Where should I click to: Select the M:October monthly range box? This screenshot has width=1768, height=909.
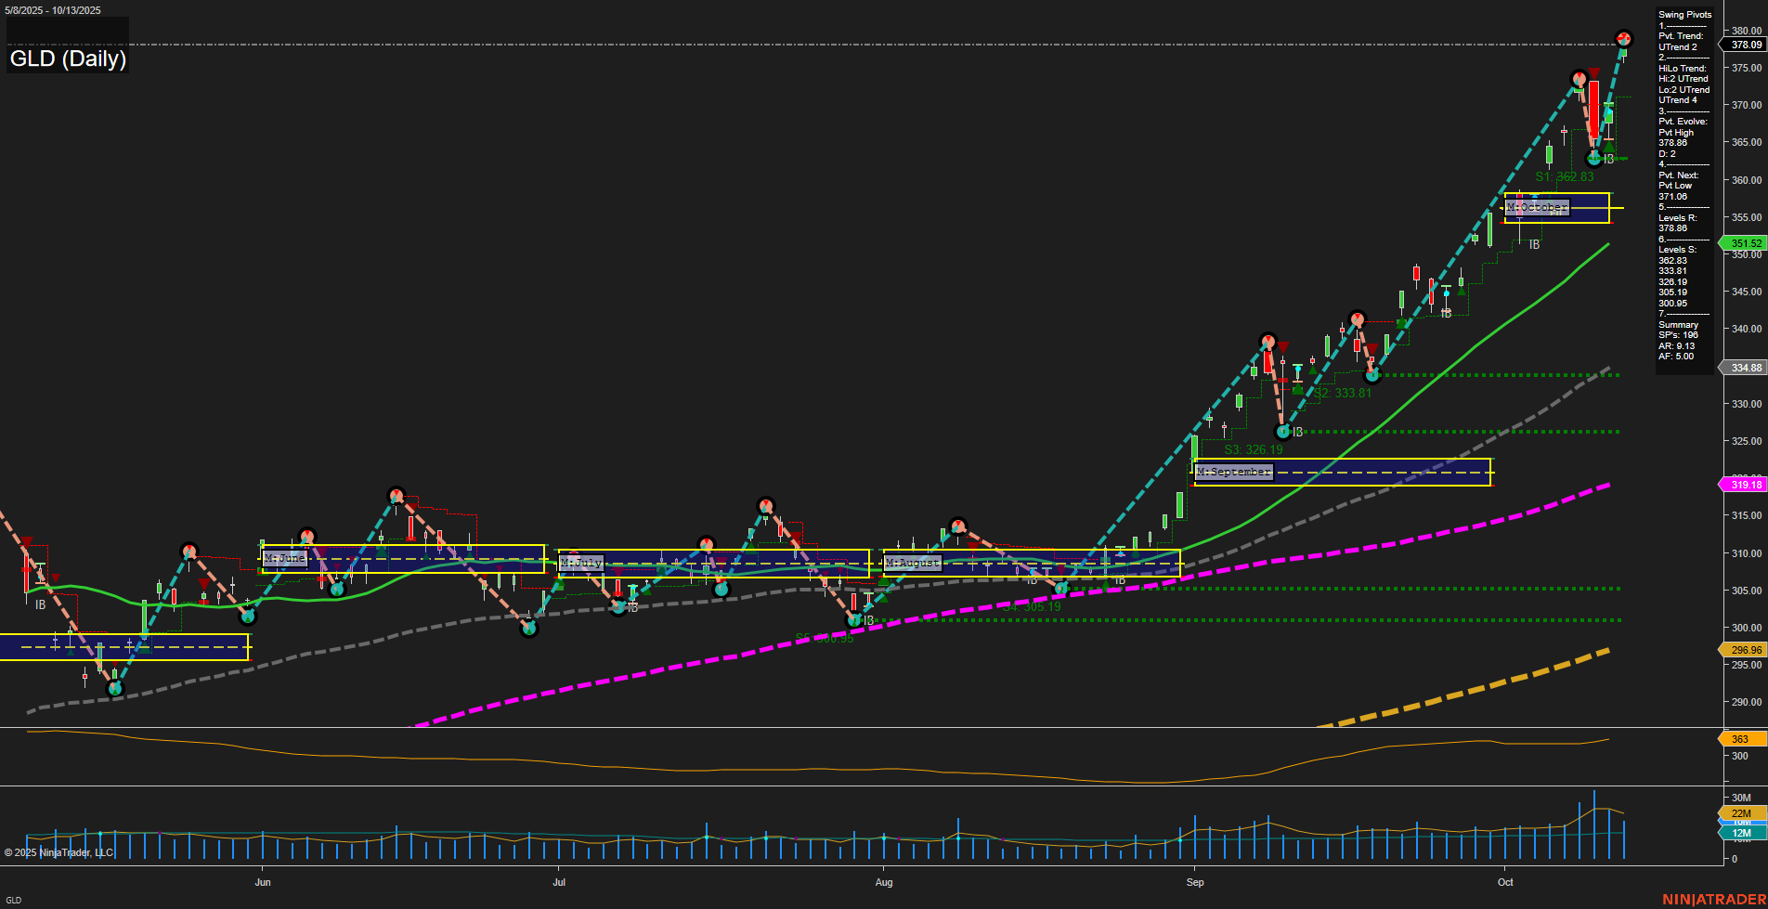pos(1537,207)
